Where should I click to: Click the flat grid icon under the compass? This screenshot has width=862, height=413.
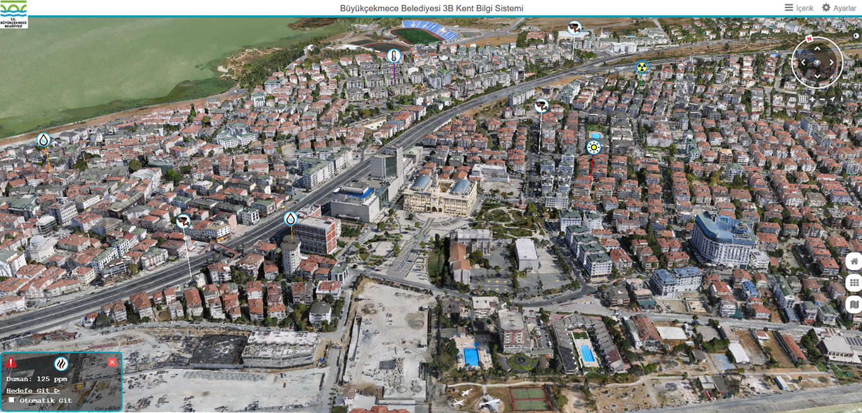tap(803, 100)
